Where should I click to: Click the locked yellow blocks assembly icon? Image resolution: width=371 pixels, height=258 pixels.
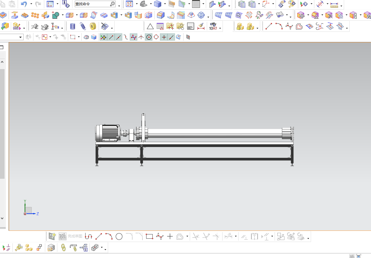pyautogui.click(x=240, y=26)
